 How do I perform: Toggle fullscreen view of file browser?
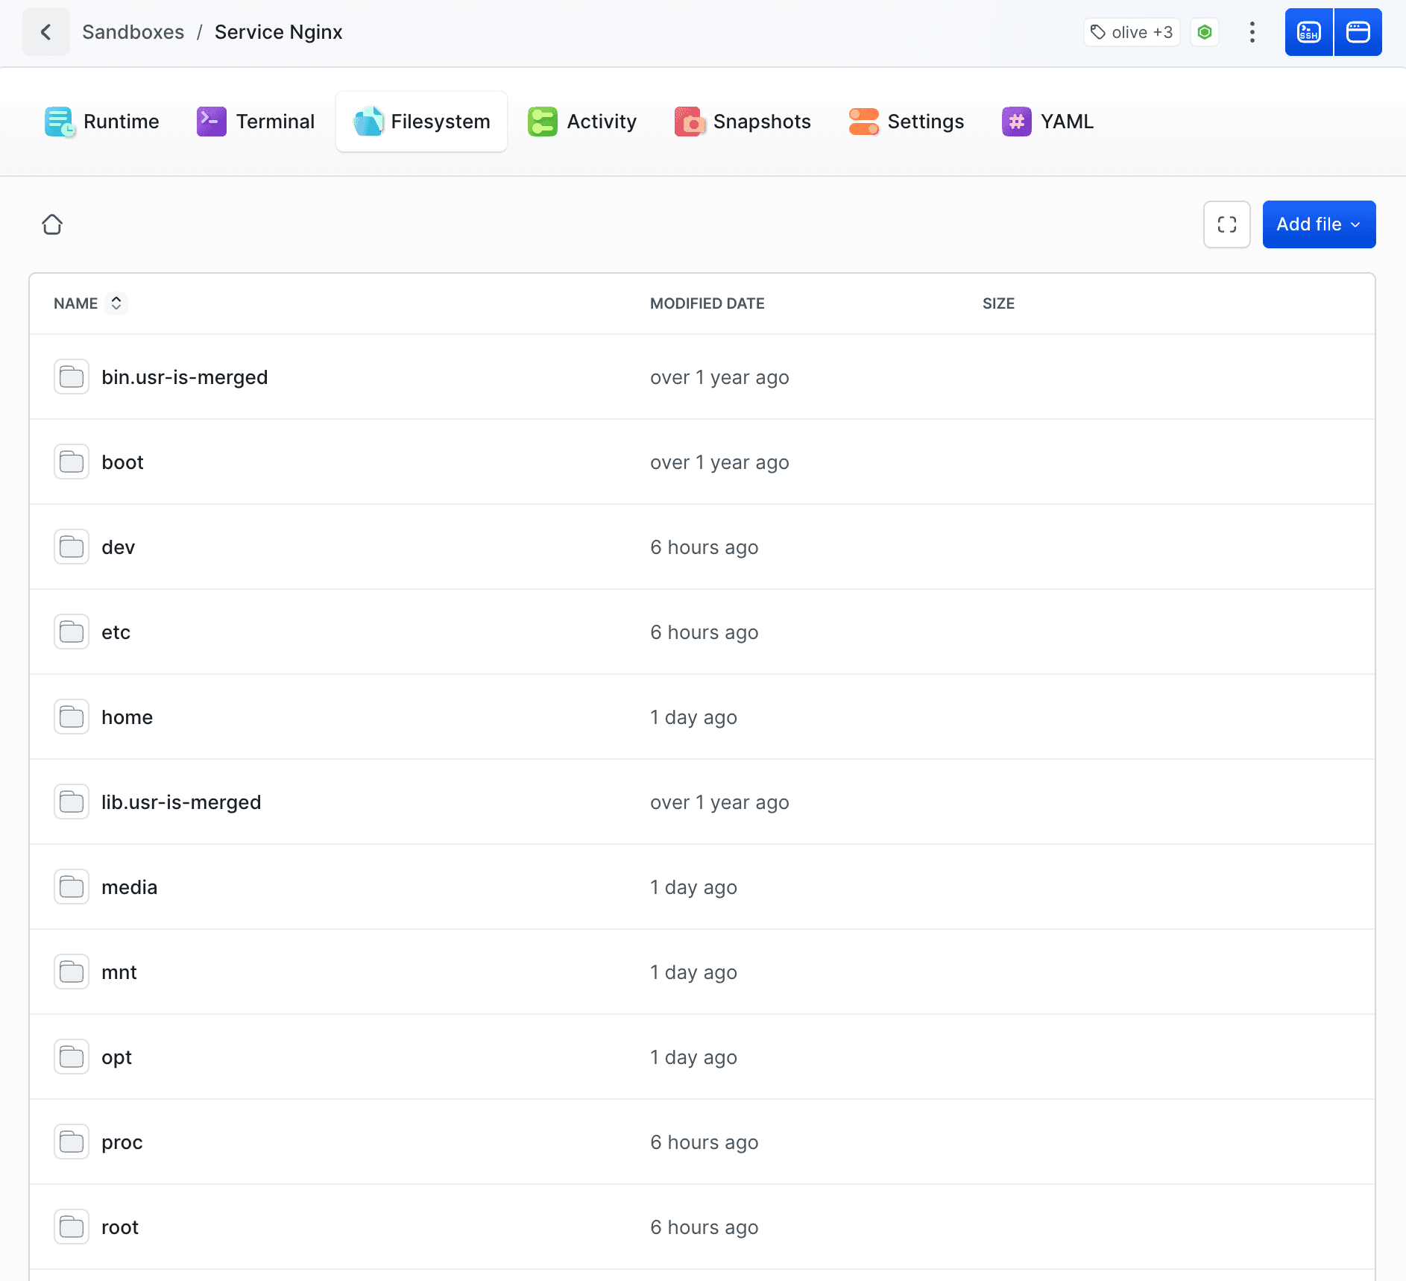click(x=1226, y=224)
